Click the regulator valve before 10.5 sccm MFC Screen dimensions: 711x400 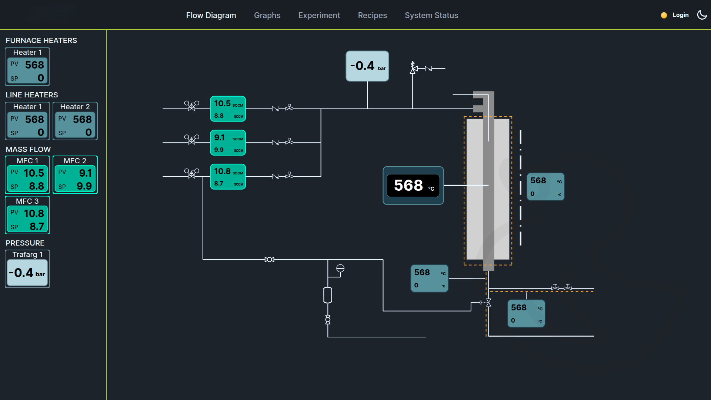pos(191,106)
